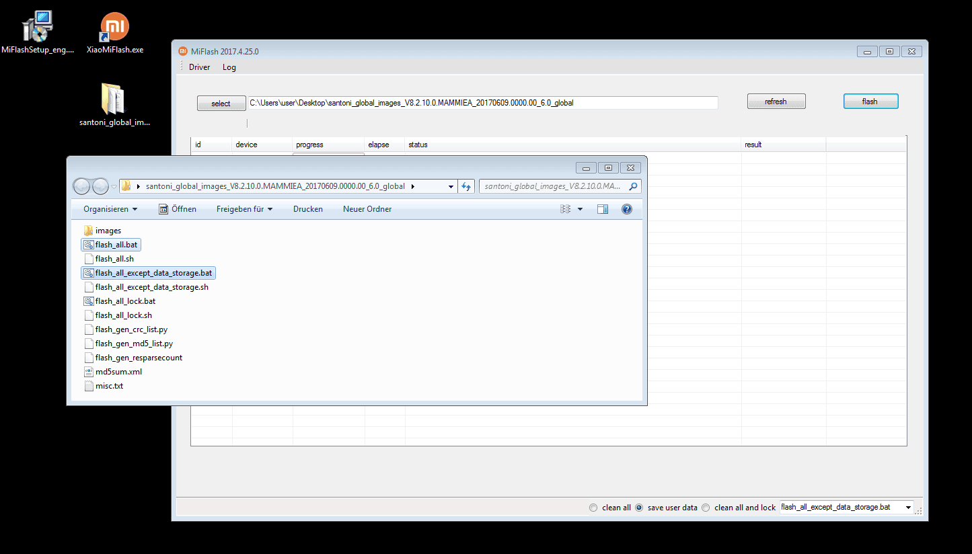
Task: Click id column header in MiFlash
Action: 212,145
